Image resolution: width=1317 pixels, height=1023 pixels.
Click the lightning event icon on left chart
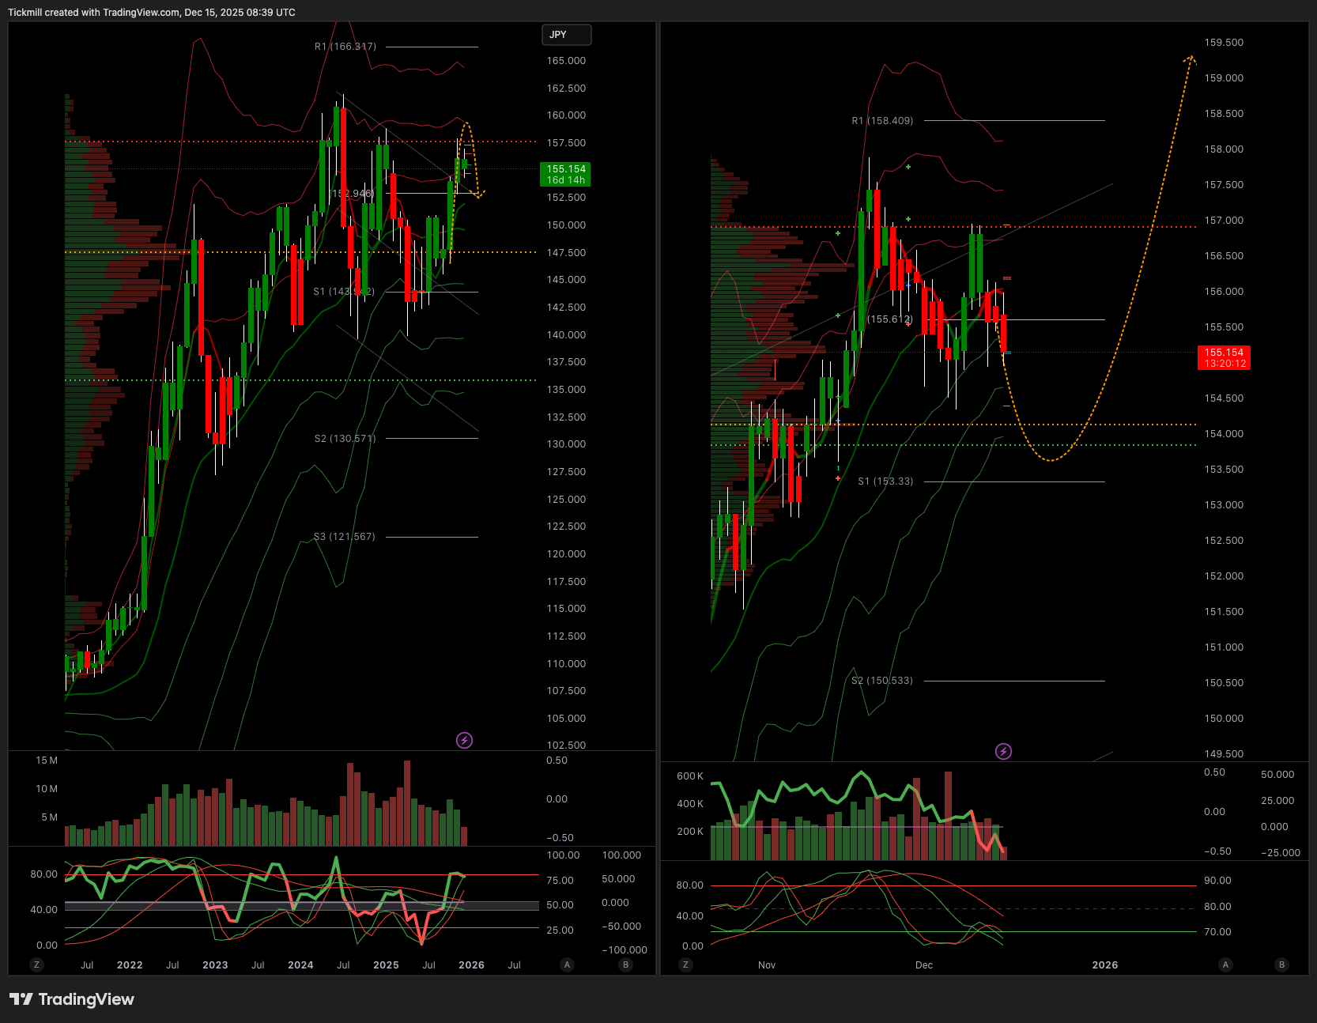coord(464,740)
